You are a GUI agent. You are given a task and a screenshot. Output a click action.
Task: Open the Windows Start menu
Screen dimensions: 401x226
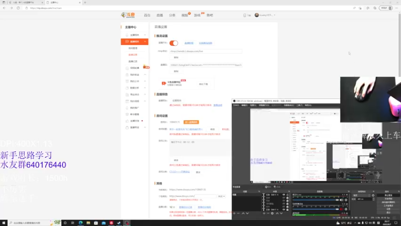pyautogui.click(x=4, y=223)
